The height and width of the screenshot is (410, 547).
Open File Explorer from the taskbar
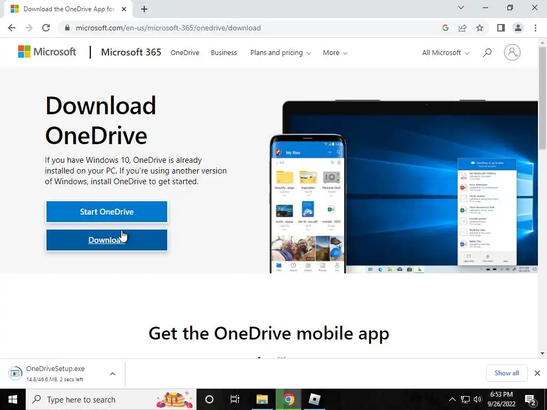click(262, 399)
